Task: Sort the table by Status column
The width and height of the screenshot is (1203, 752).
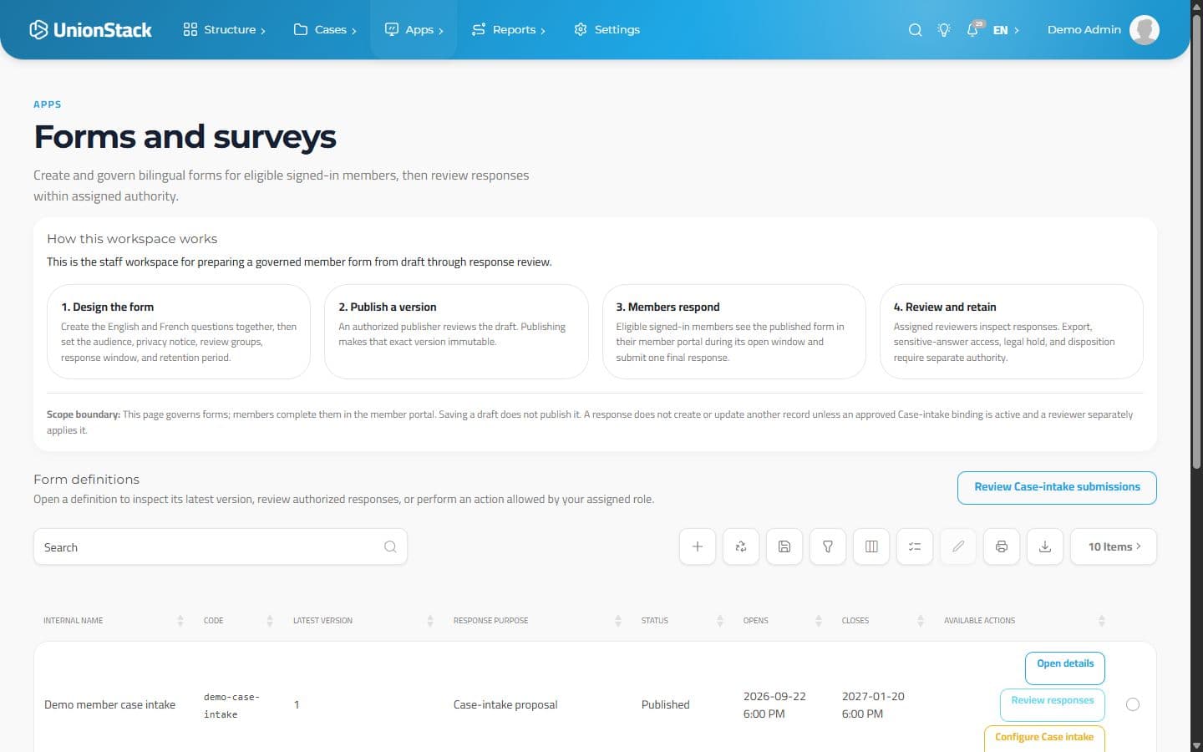Action: [682, 621]
